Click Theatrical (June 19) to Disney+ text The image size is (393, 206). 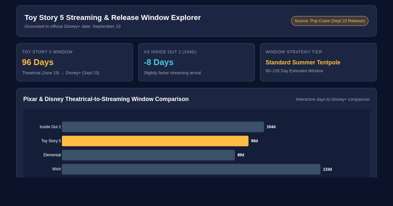point(61,73)
